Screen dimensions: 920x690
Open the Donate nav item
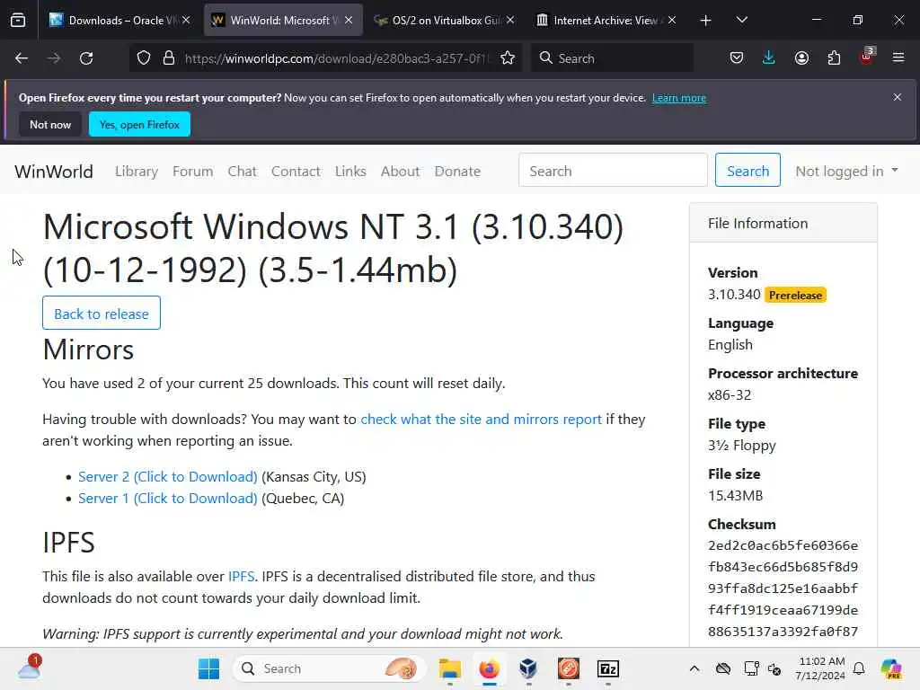[x=457, y=172]
